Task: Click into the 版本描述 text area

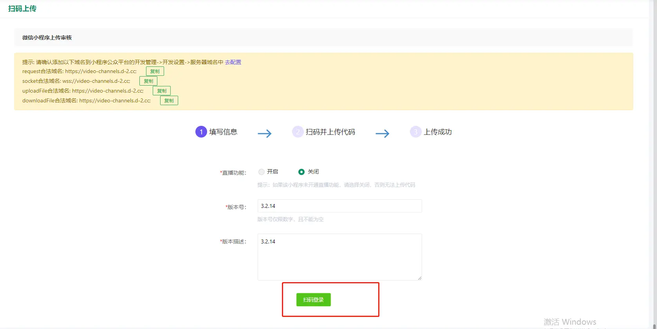Action: click(x=339, y=257)
